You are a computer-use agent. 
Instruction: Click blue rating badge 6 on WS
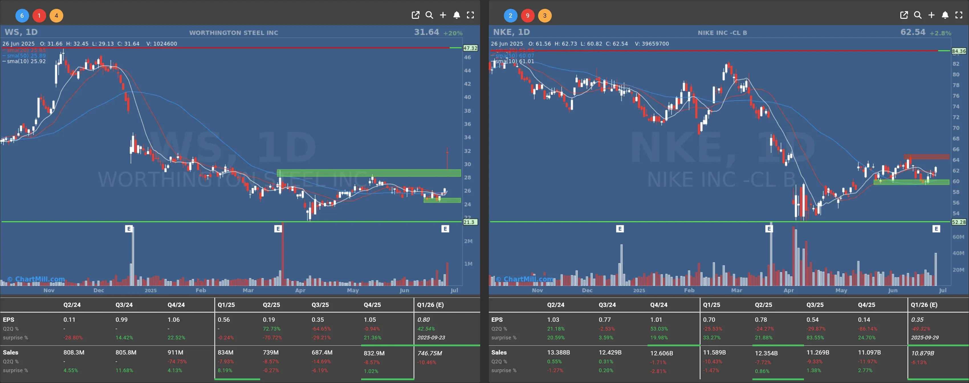pos(22,15)
